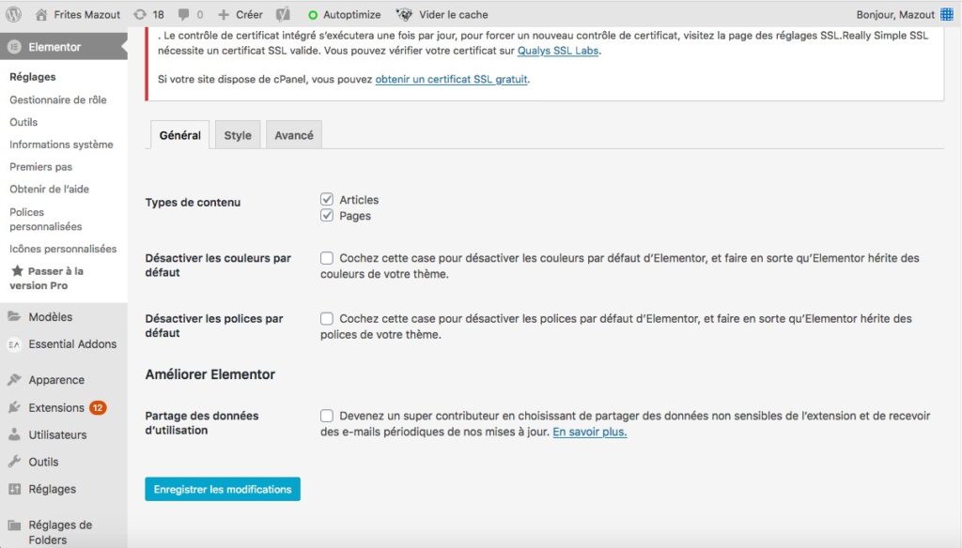Switch to the Avancé tab
This screenshot has height=548, width=962.
tap(294, 135)
